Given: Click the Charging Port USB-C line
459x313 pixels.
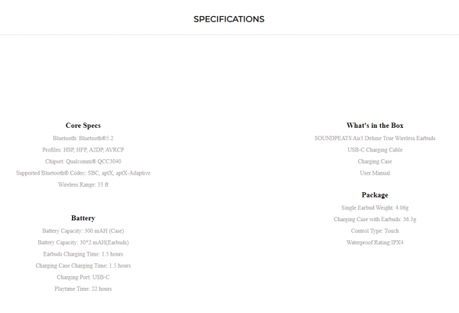Looking at the screenshot, I should pyautogui.click(x=83, y=277).
